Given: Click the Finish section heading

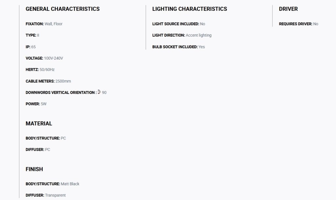Looking at the screenshot, I should (x=34, y=169).
